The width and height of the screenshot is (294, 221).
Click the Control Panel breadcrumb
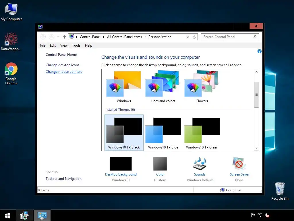pos(90,37)
